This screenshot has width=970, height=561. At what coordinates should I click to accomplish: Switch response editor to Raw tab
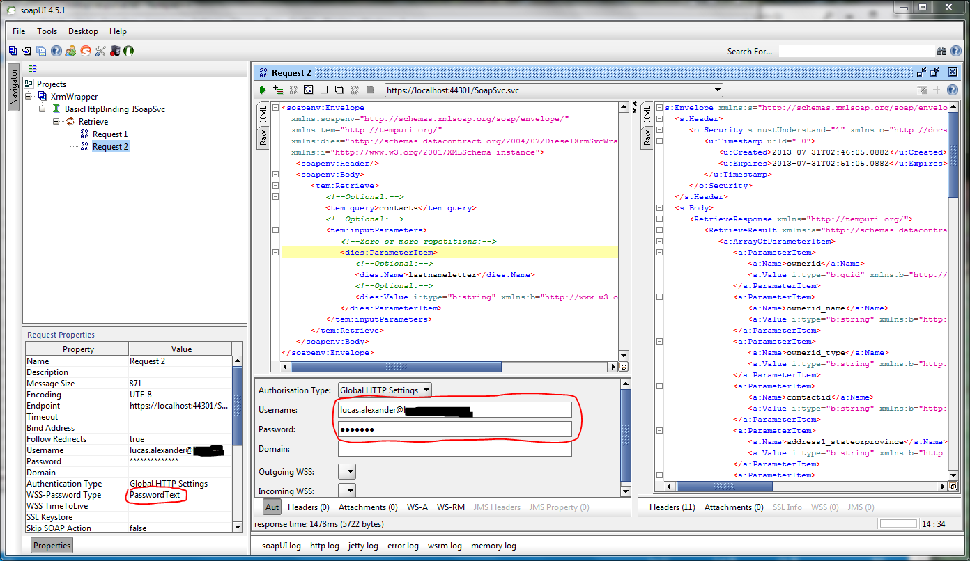pos(647,136)
